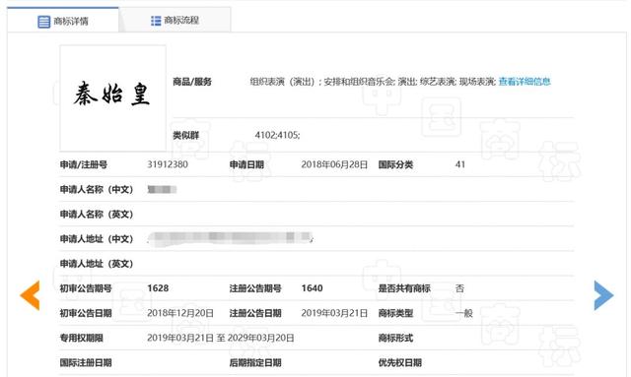This screenshot has width=631, height=377.
Task: Select international class value 41
Action: [x=460, y=164]
